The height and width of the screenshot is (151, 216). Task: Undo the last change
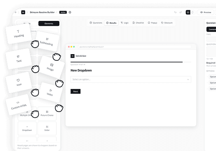[175, 12]
